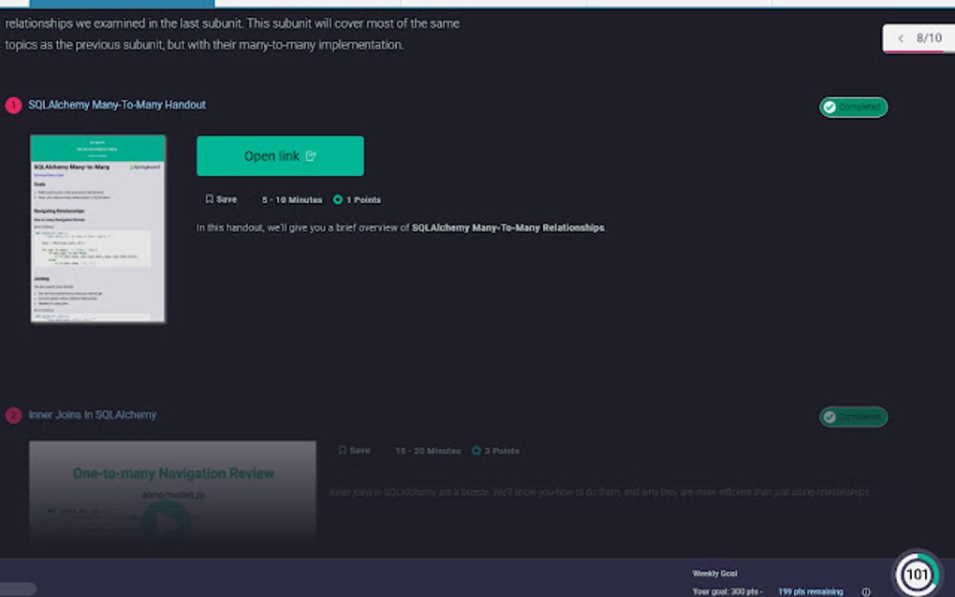Click the weekly goal info icon
955x597 pixels.
click(x=865, y=591)
